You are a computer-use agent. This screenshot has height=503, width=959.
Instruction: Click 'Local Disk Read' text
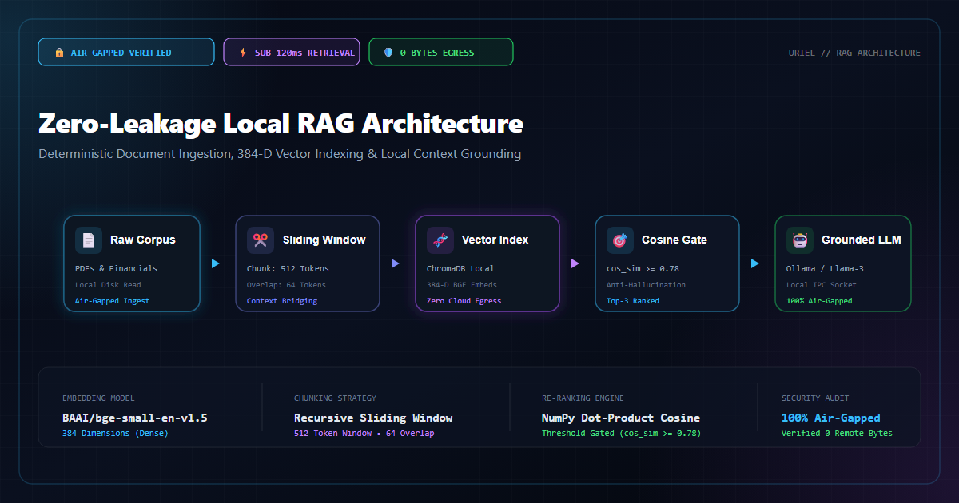point(109,285)
